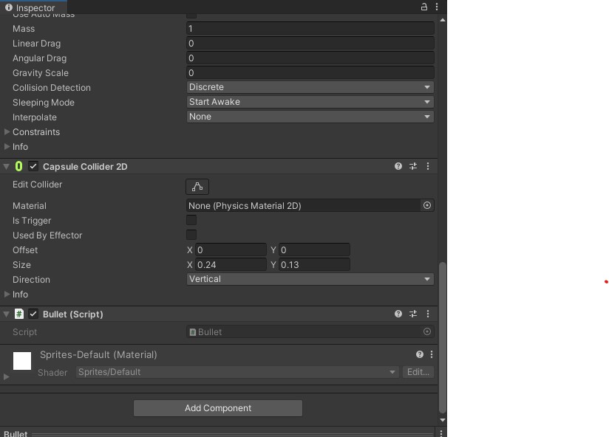Click the Offset Y field

pyautogui.click(x=314, y=250)
